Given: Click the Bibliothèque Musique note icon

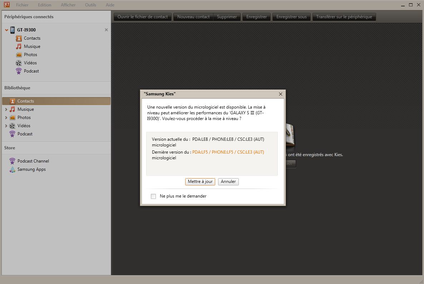Looking at the screenshot, I should coord(13,109).
